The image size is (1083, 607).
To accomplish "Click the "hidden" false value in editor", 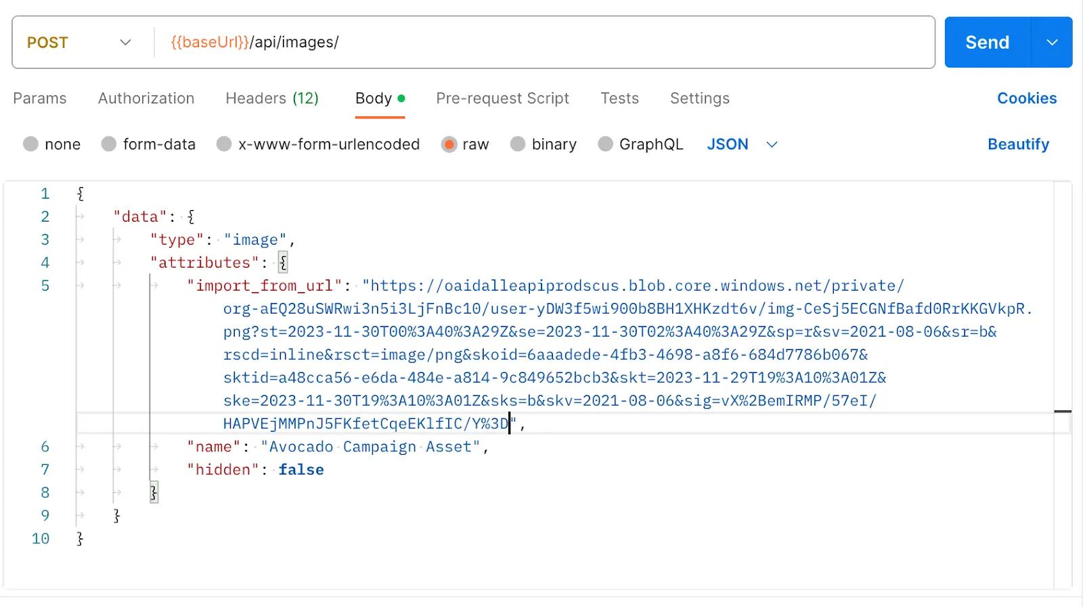I will [301, 470].
